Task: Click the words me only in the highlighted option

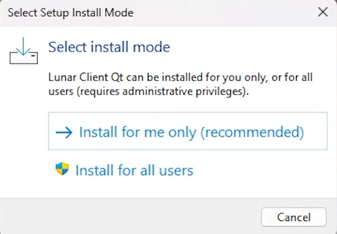Action: tap(170, 132)
